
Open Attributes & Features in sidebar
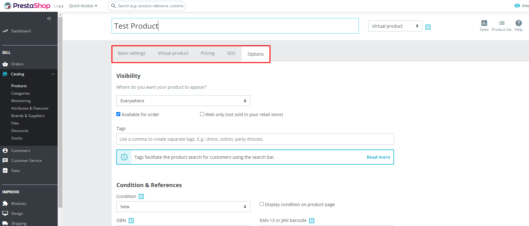coord(30,108)
